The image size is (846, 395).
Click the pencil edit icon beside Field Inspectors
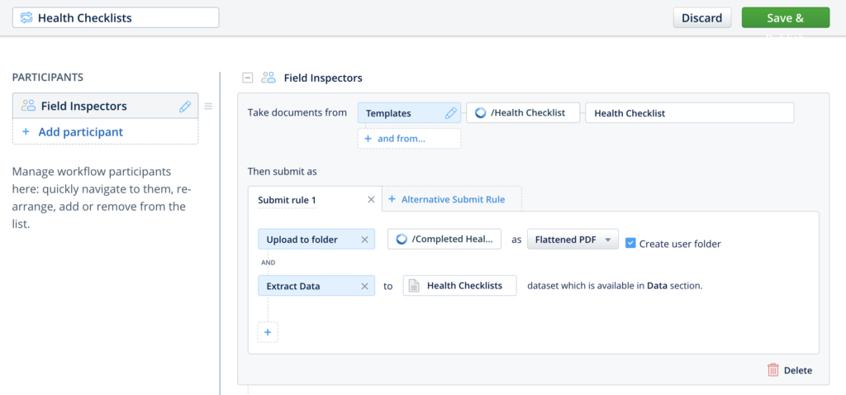click(x=185, y=107)
